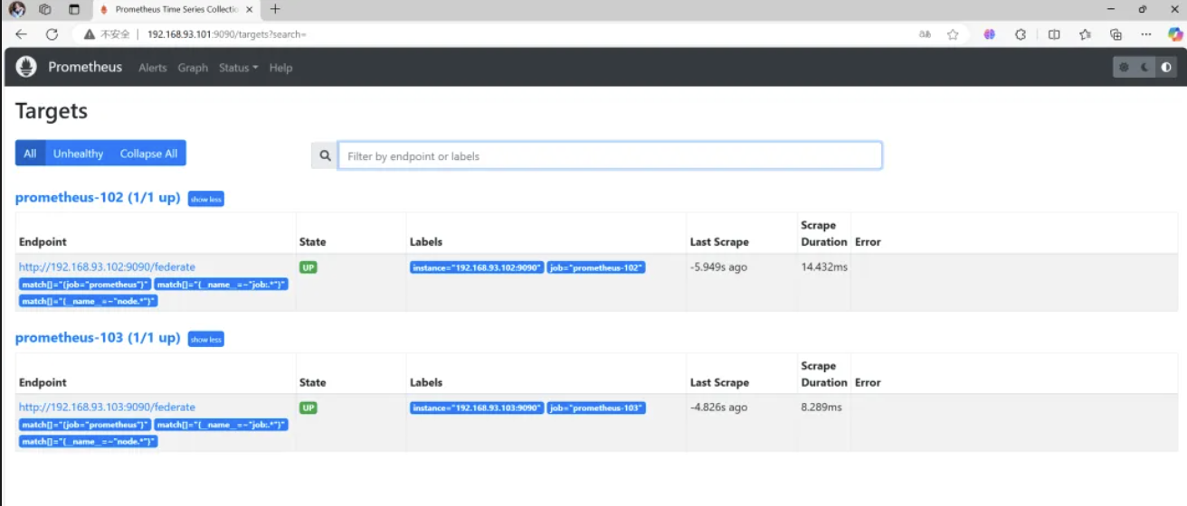Open the Edge profile avatar

click(16, 9)
